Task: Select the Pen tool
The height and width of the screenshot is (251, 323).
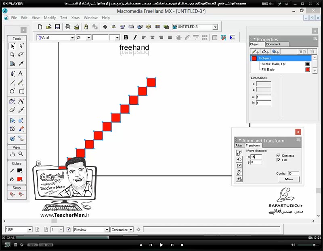Action: tap(13, 74)
